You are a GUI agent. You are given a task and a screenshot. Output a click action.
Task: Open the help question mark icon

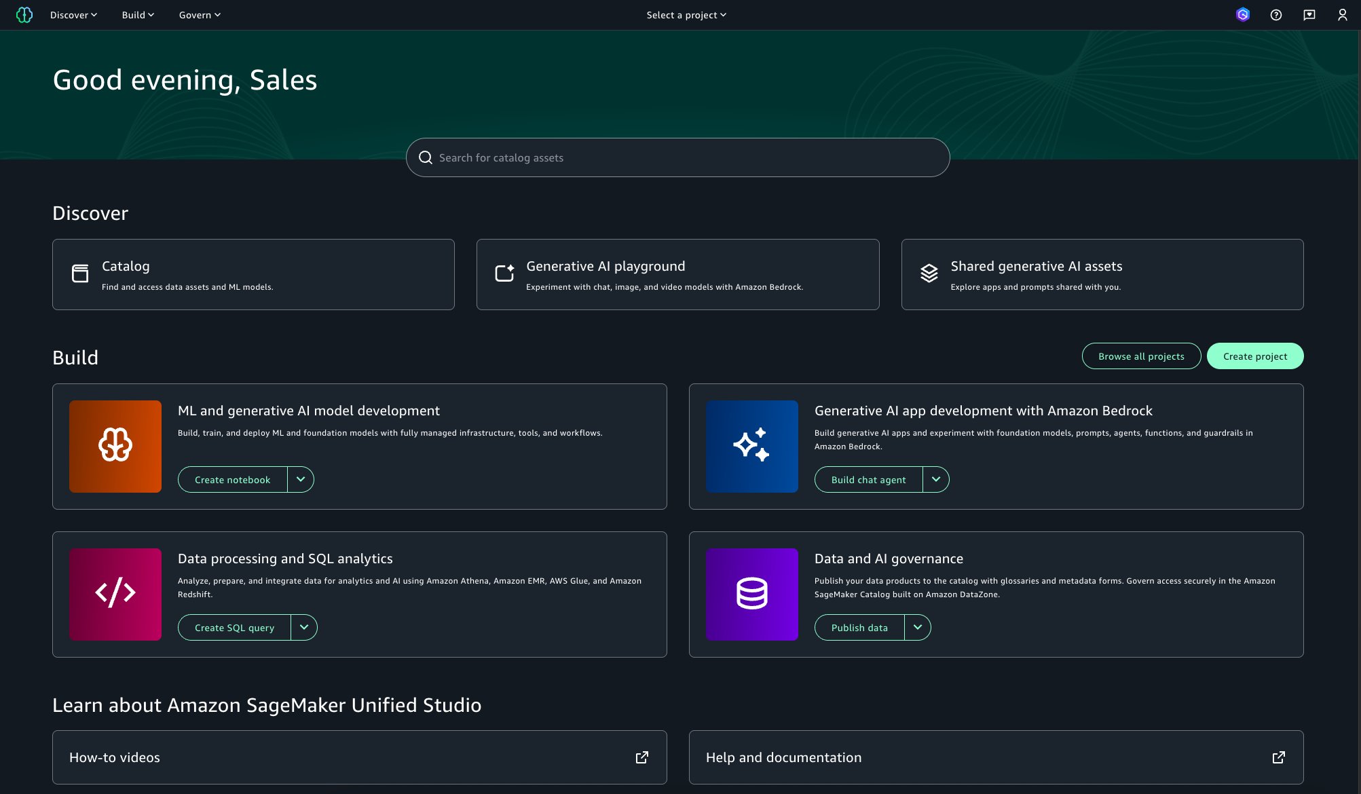(1276, 15)
